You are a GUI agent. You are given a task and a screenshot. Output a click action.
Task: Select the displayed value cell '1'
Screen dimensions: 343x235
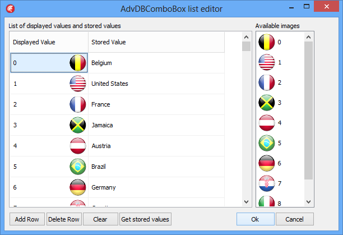(49, 84)
